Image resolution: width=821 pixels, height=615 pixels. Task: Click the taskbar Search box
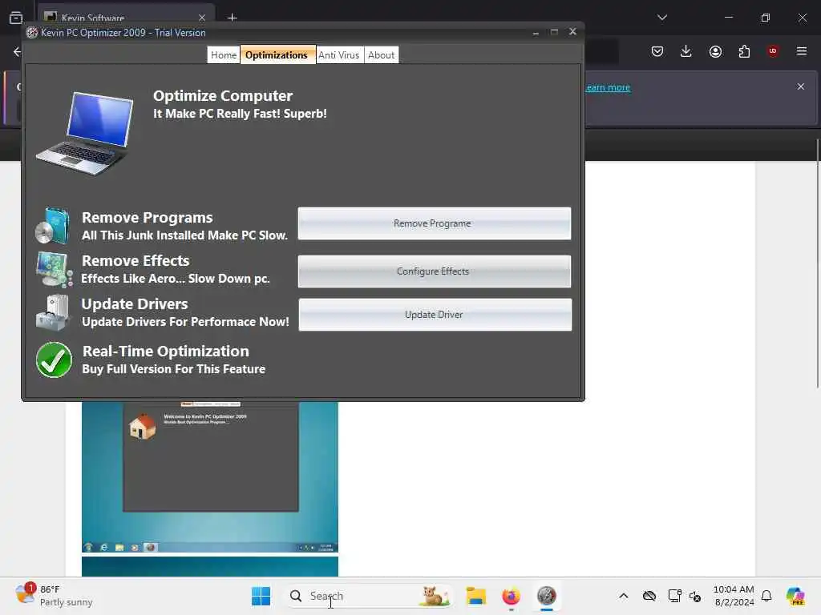coord(369,596)
